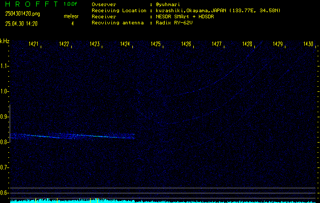Click the last yellow meteor marker before 1423 tick

(97, 200)
